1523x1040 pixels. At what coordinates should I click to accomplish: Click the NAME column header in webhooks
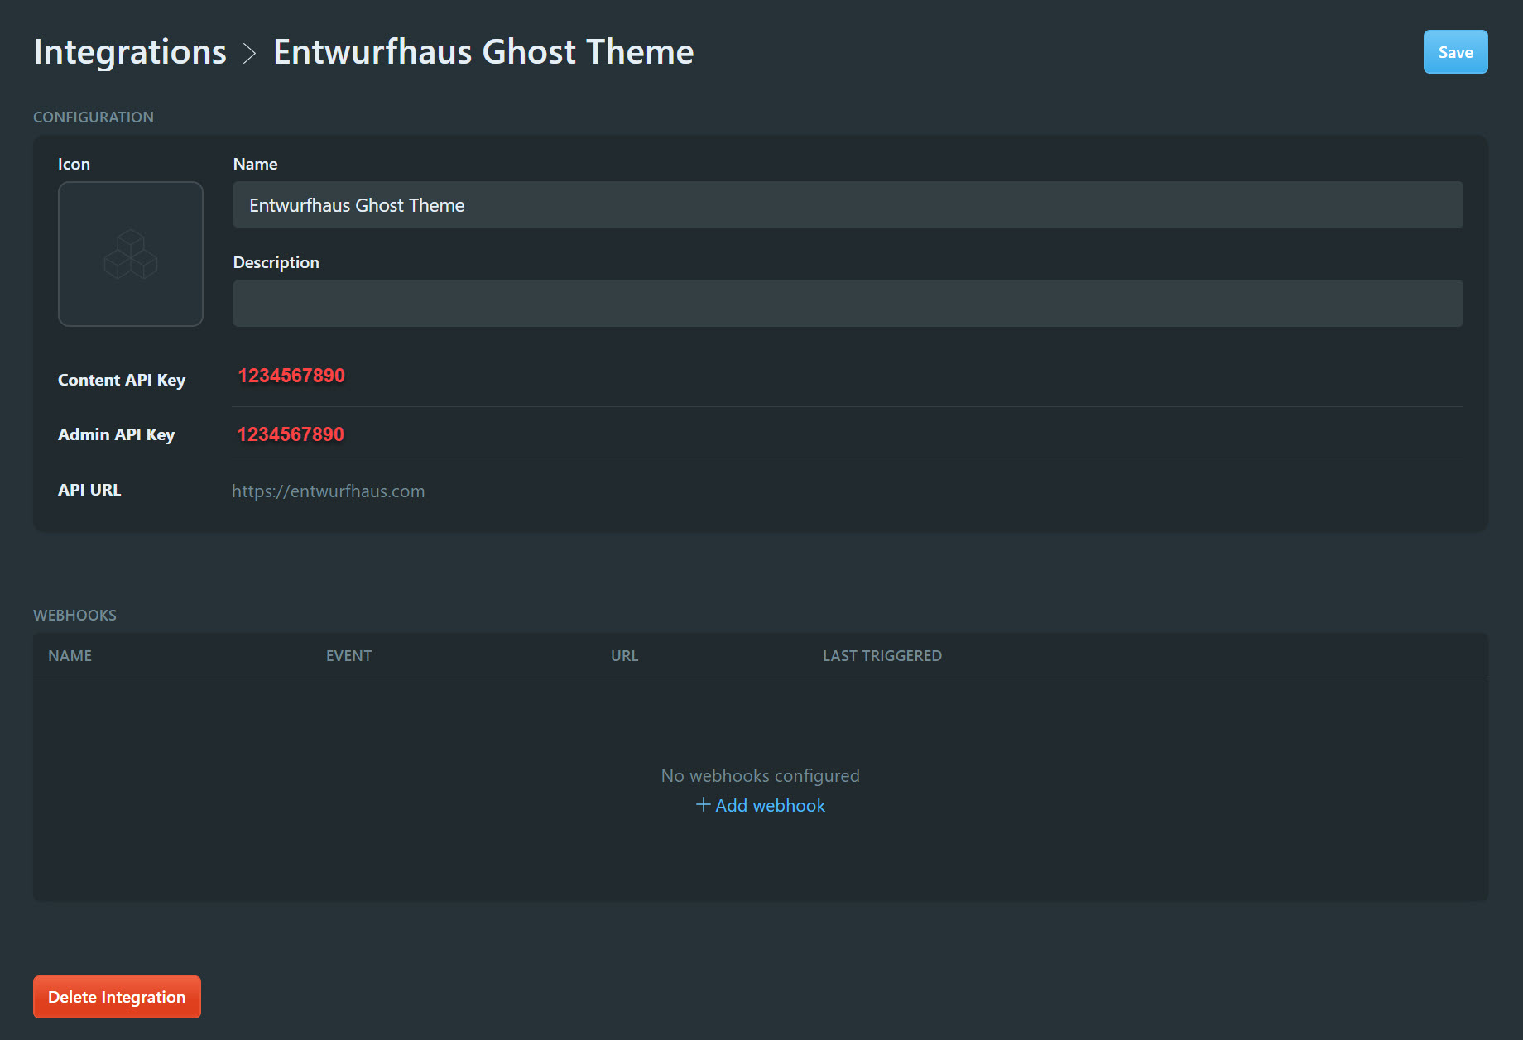tap(70, 656)
